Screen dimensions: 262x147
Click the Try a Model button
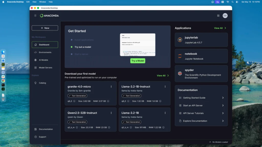(138, 61)
